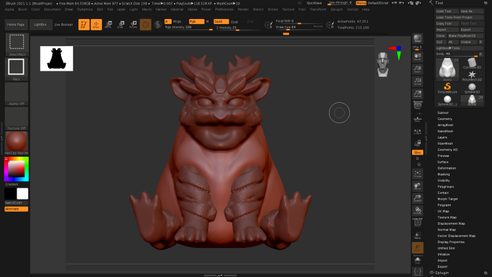Select the Draw mode button
Viewport: 492px width, 277px height.
click(x=96, y=25)
